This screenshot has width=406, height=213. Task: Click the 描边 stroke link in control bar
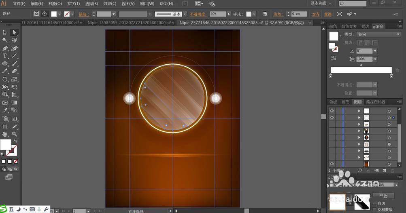click(x=84, y=14)
